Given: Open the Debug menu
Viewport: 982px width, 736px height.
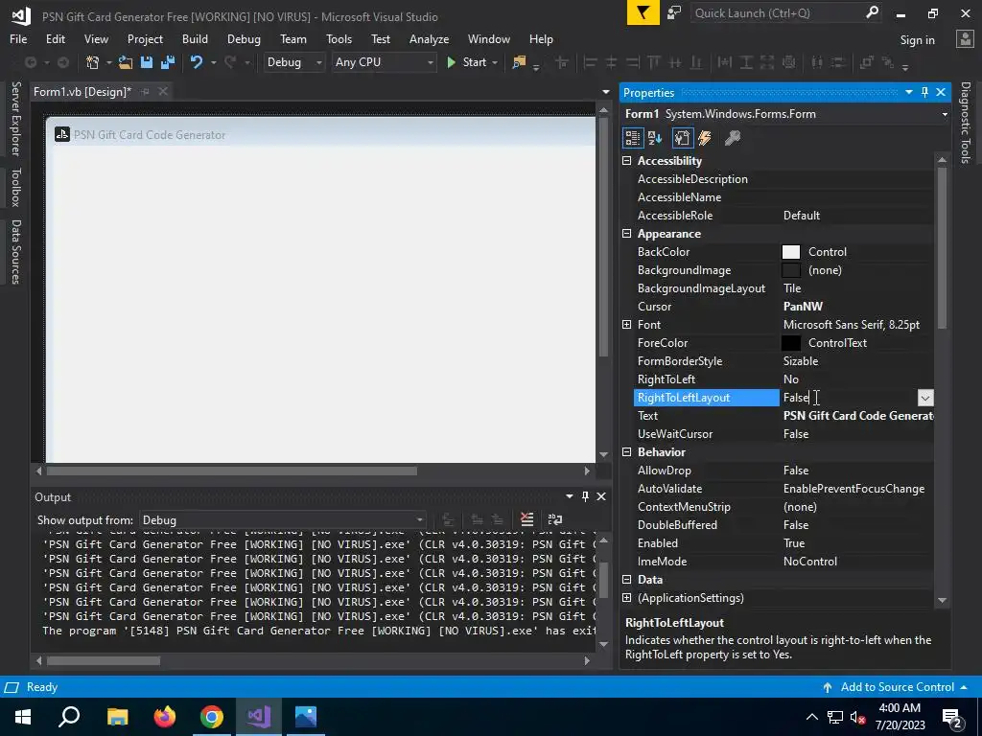Looking at the screenshot, I should pos(244,38).
